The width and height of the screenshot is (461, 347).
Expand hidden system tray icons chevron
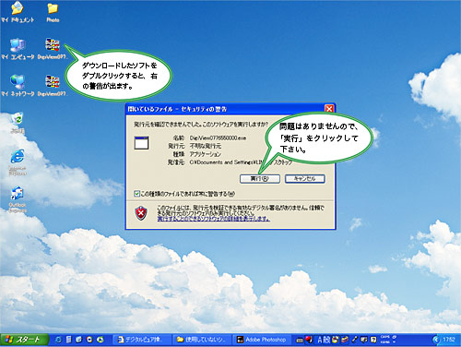436,340
